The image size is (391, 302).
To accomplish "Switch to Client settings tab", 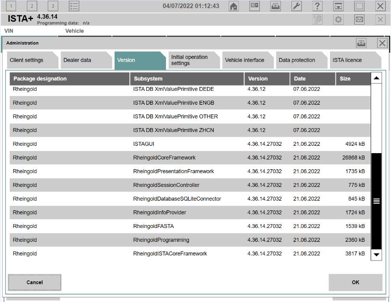I will pyautogui.click(x=32, y=60).
